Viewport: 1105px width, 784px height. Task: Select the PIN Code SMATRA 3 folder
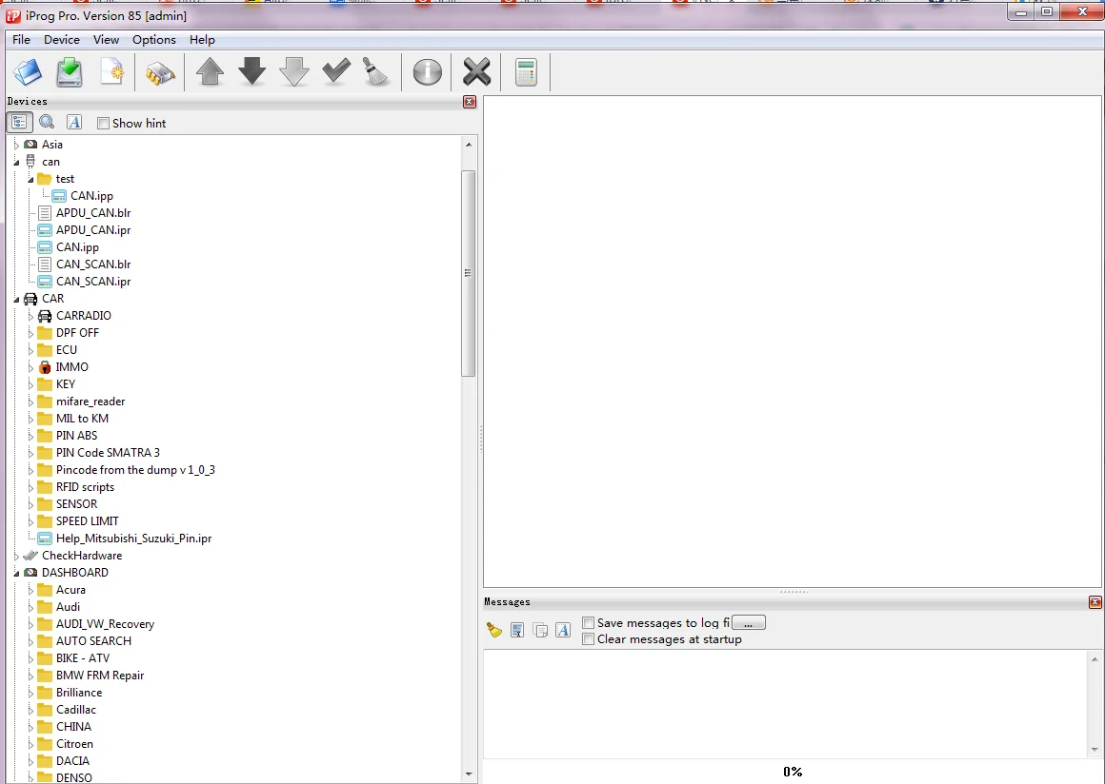coord(108,453)
